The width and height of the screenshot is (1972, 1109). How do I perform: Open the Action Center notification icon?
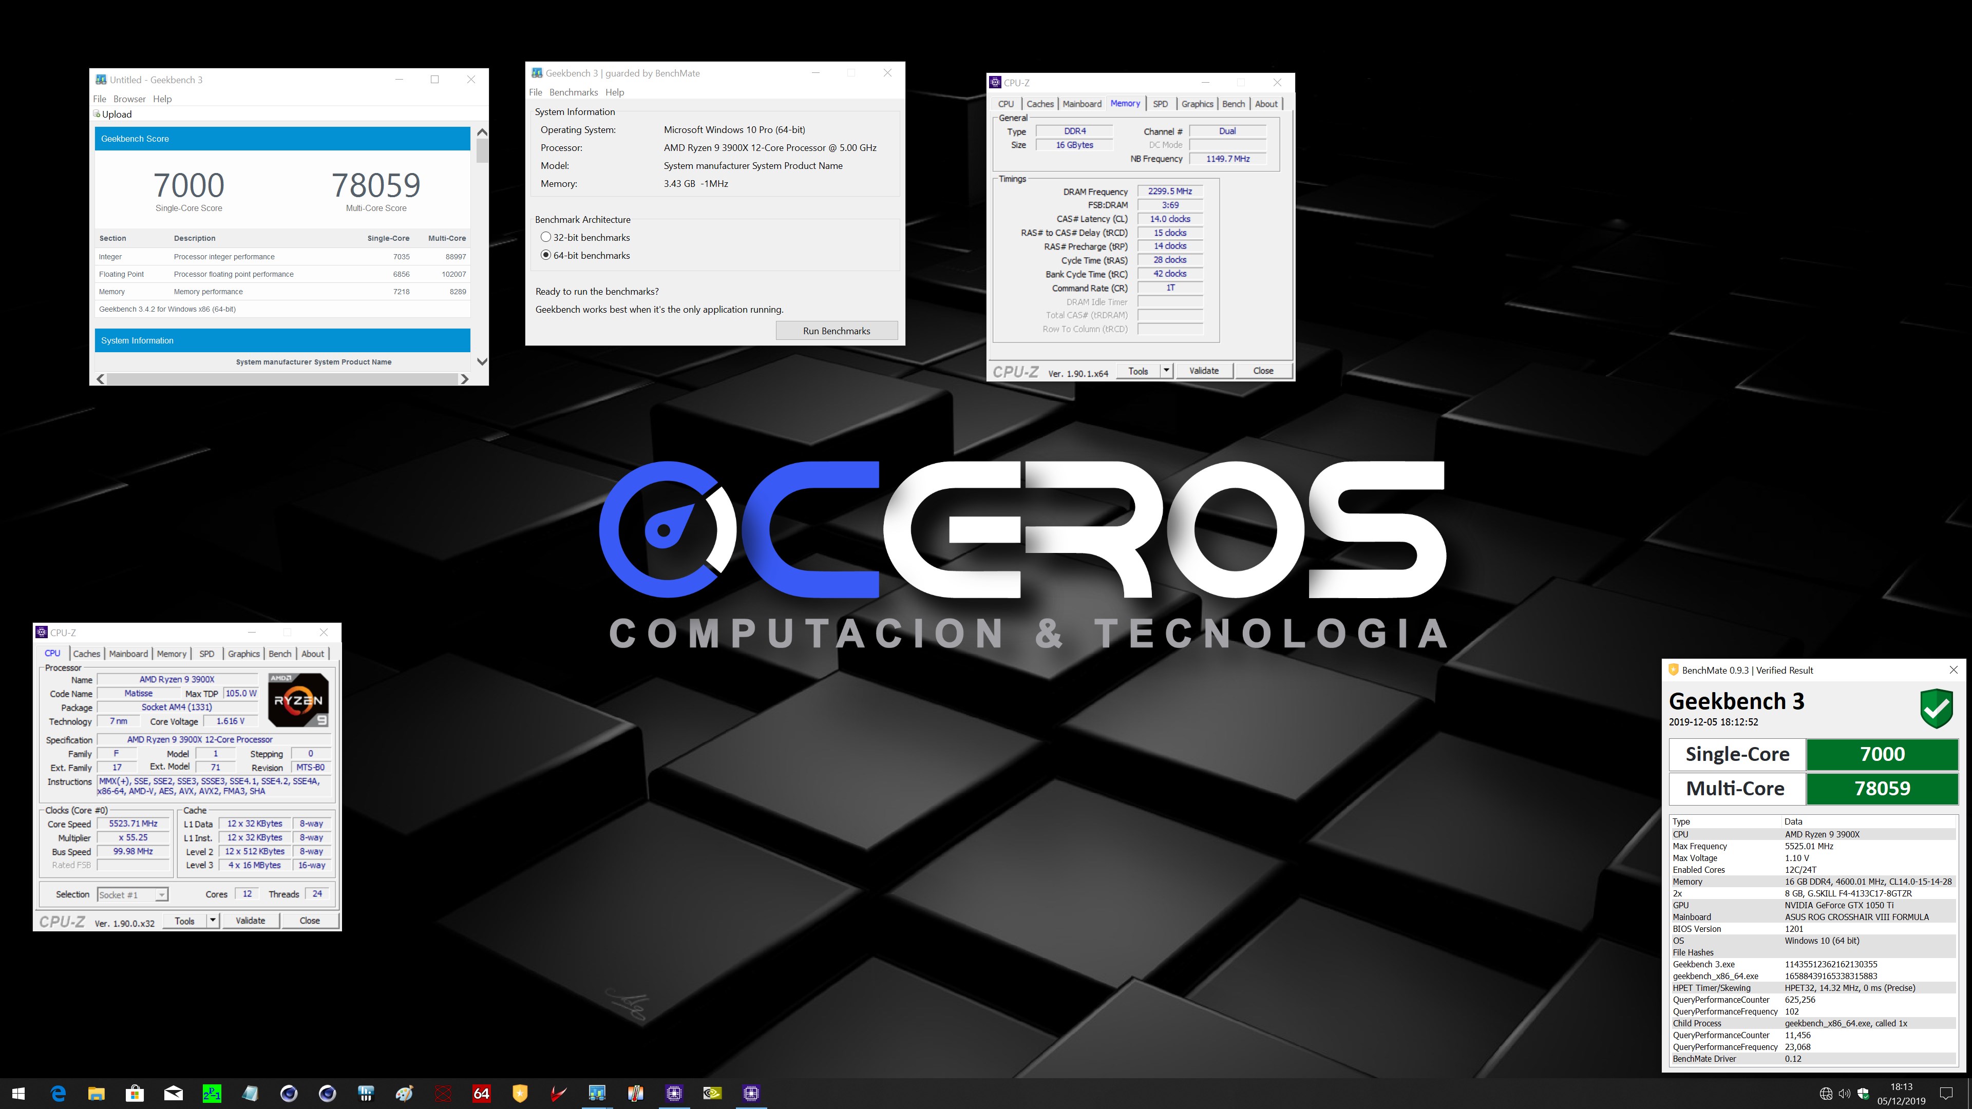pos(1947,1094)
